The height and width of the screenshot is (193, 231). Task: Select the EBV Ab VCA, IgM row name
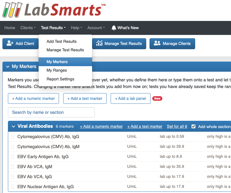tap(35, 167)
